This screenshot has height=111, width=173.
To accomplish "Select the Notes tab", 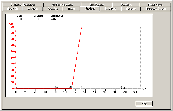I will tap(72, 9).
